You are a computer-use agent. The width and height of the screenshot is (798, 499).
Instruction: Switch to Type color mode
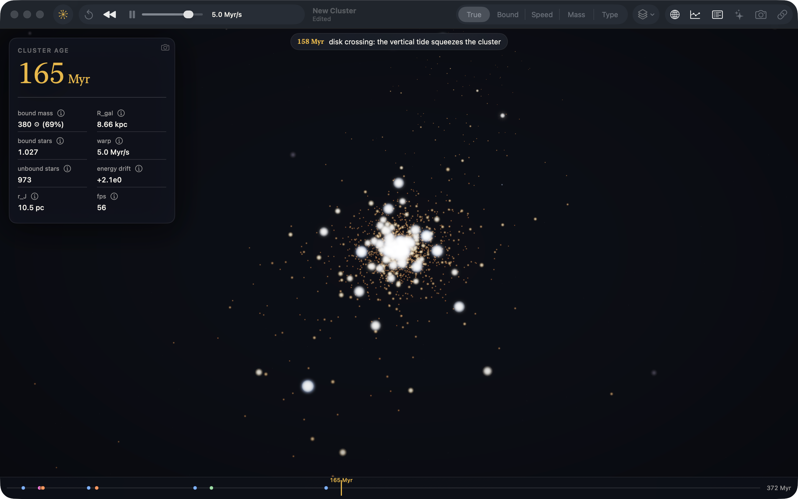point(610,14)
